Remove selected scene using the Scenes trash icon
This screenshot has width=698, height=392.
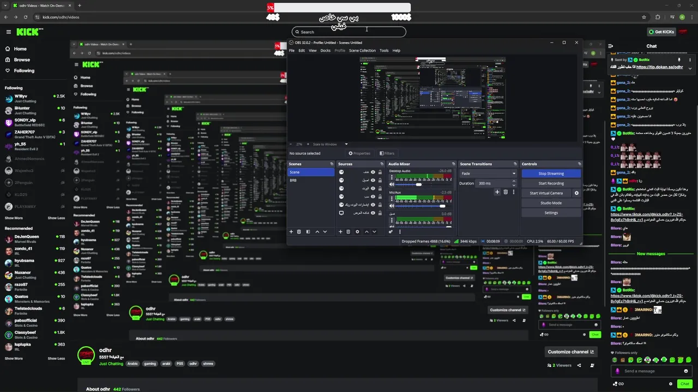coord(299,231)
